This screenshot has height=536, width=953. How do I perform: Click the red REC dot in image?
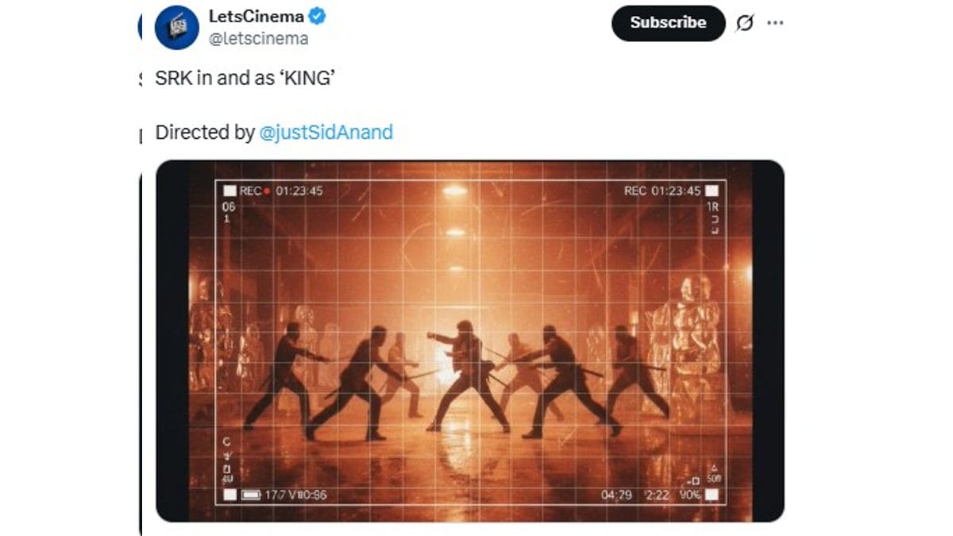(x=268, y=191)
